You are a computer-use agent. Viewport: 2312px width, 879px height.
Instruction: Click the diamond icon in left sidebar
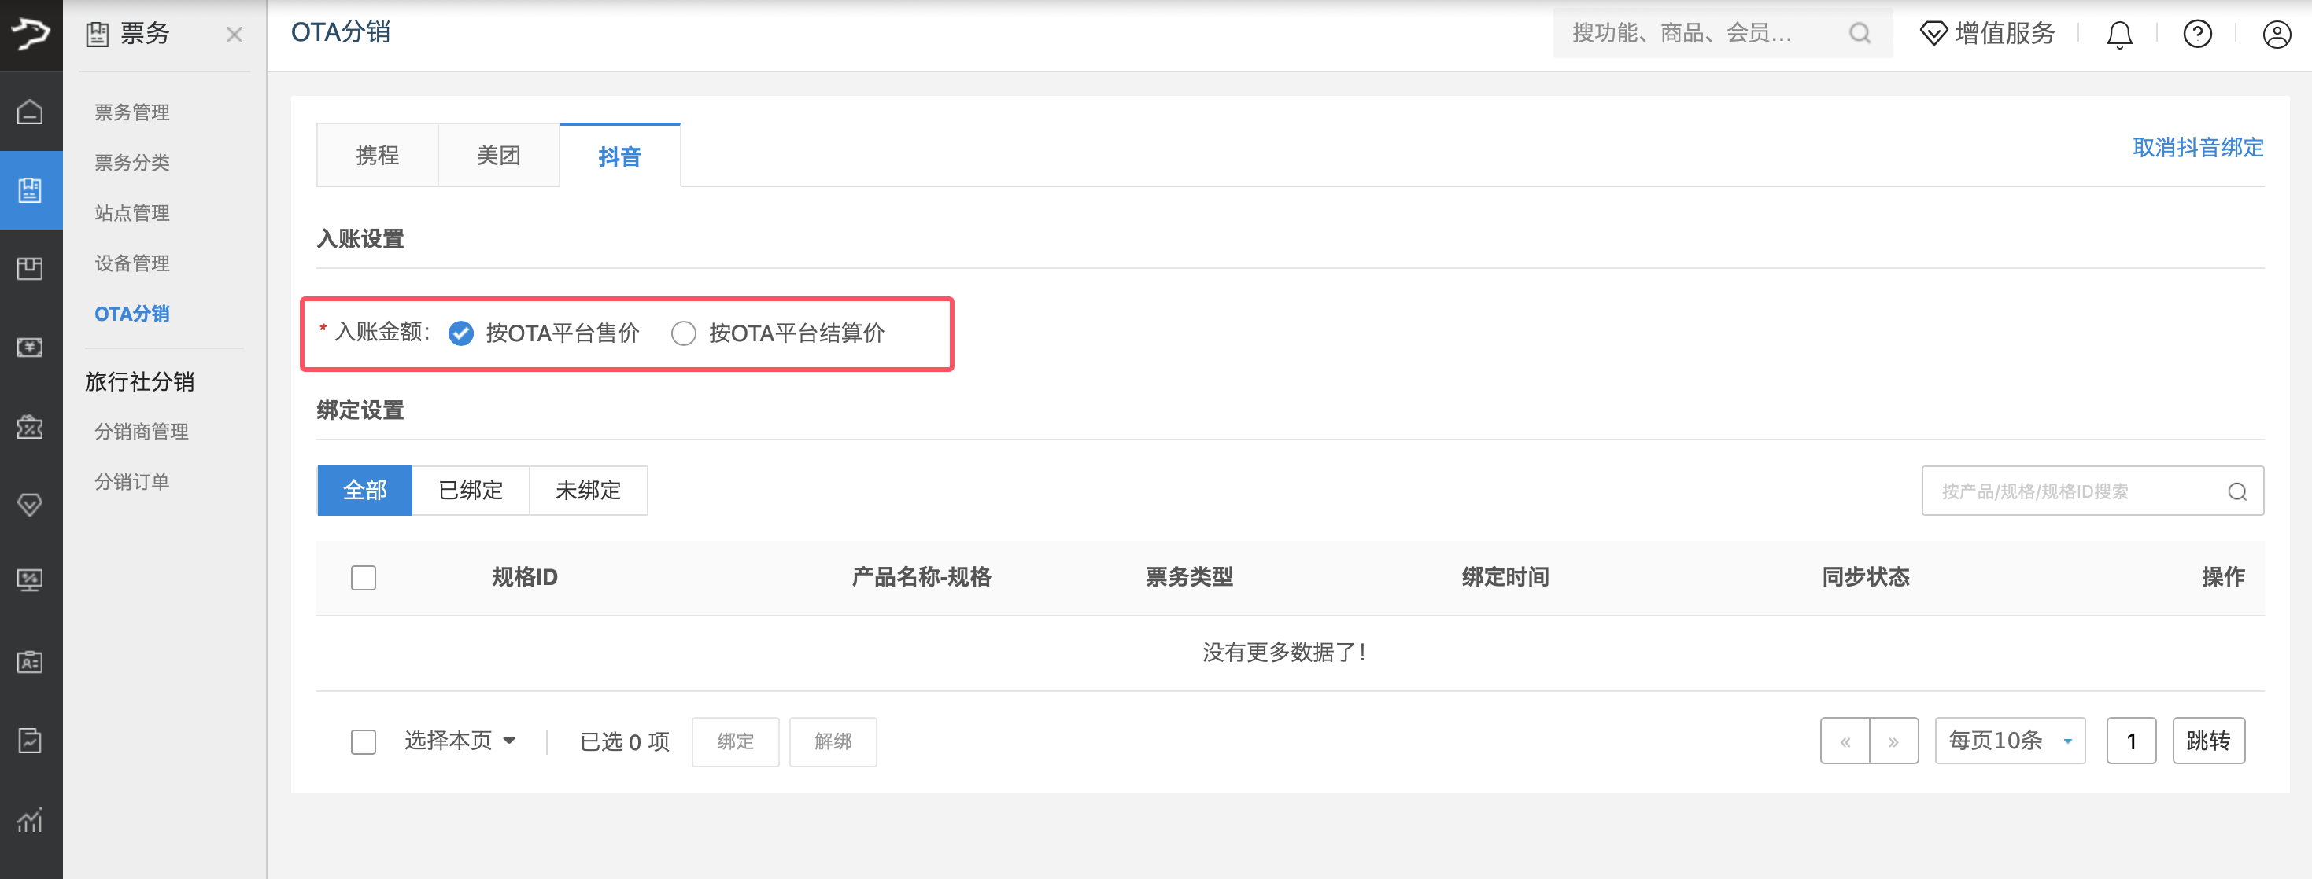click(x=31, y=505)
